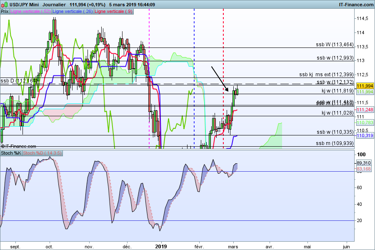Click the blue 110,319 price tag
The image size is (375, 250).
pyautogui.click(x=364, y=135)
